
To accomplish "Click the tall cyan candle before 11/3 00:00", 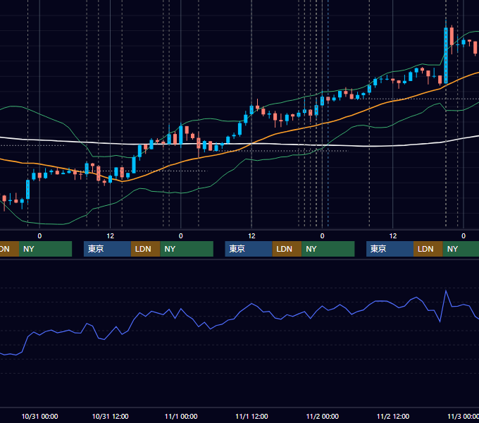I will [446, 55].
